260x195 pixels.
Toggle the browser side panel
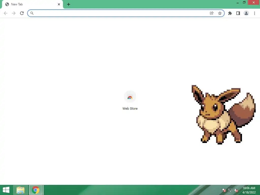point(238,13)
